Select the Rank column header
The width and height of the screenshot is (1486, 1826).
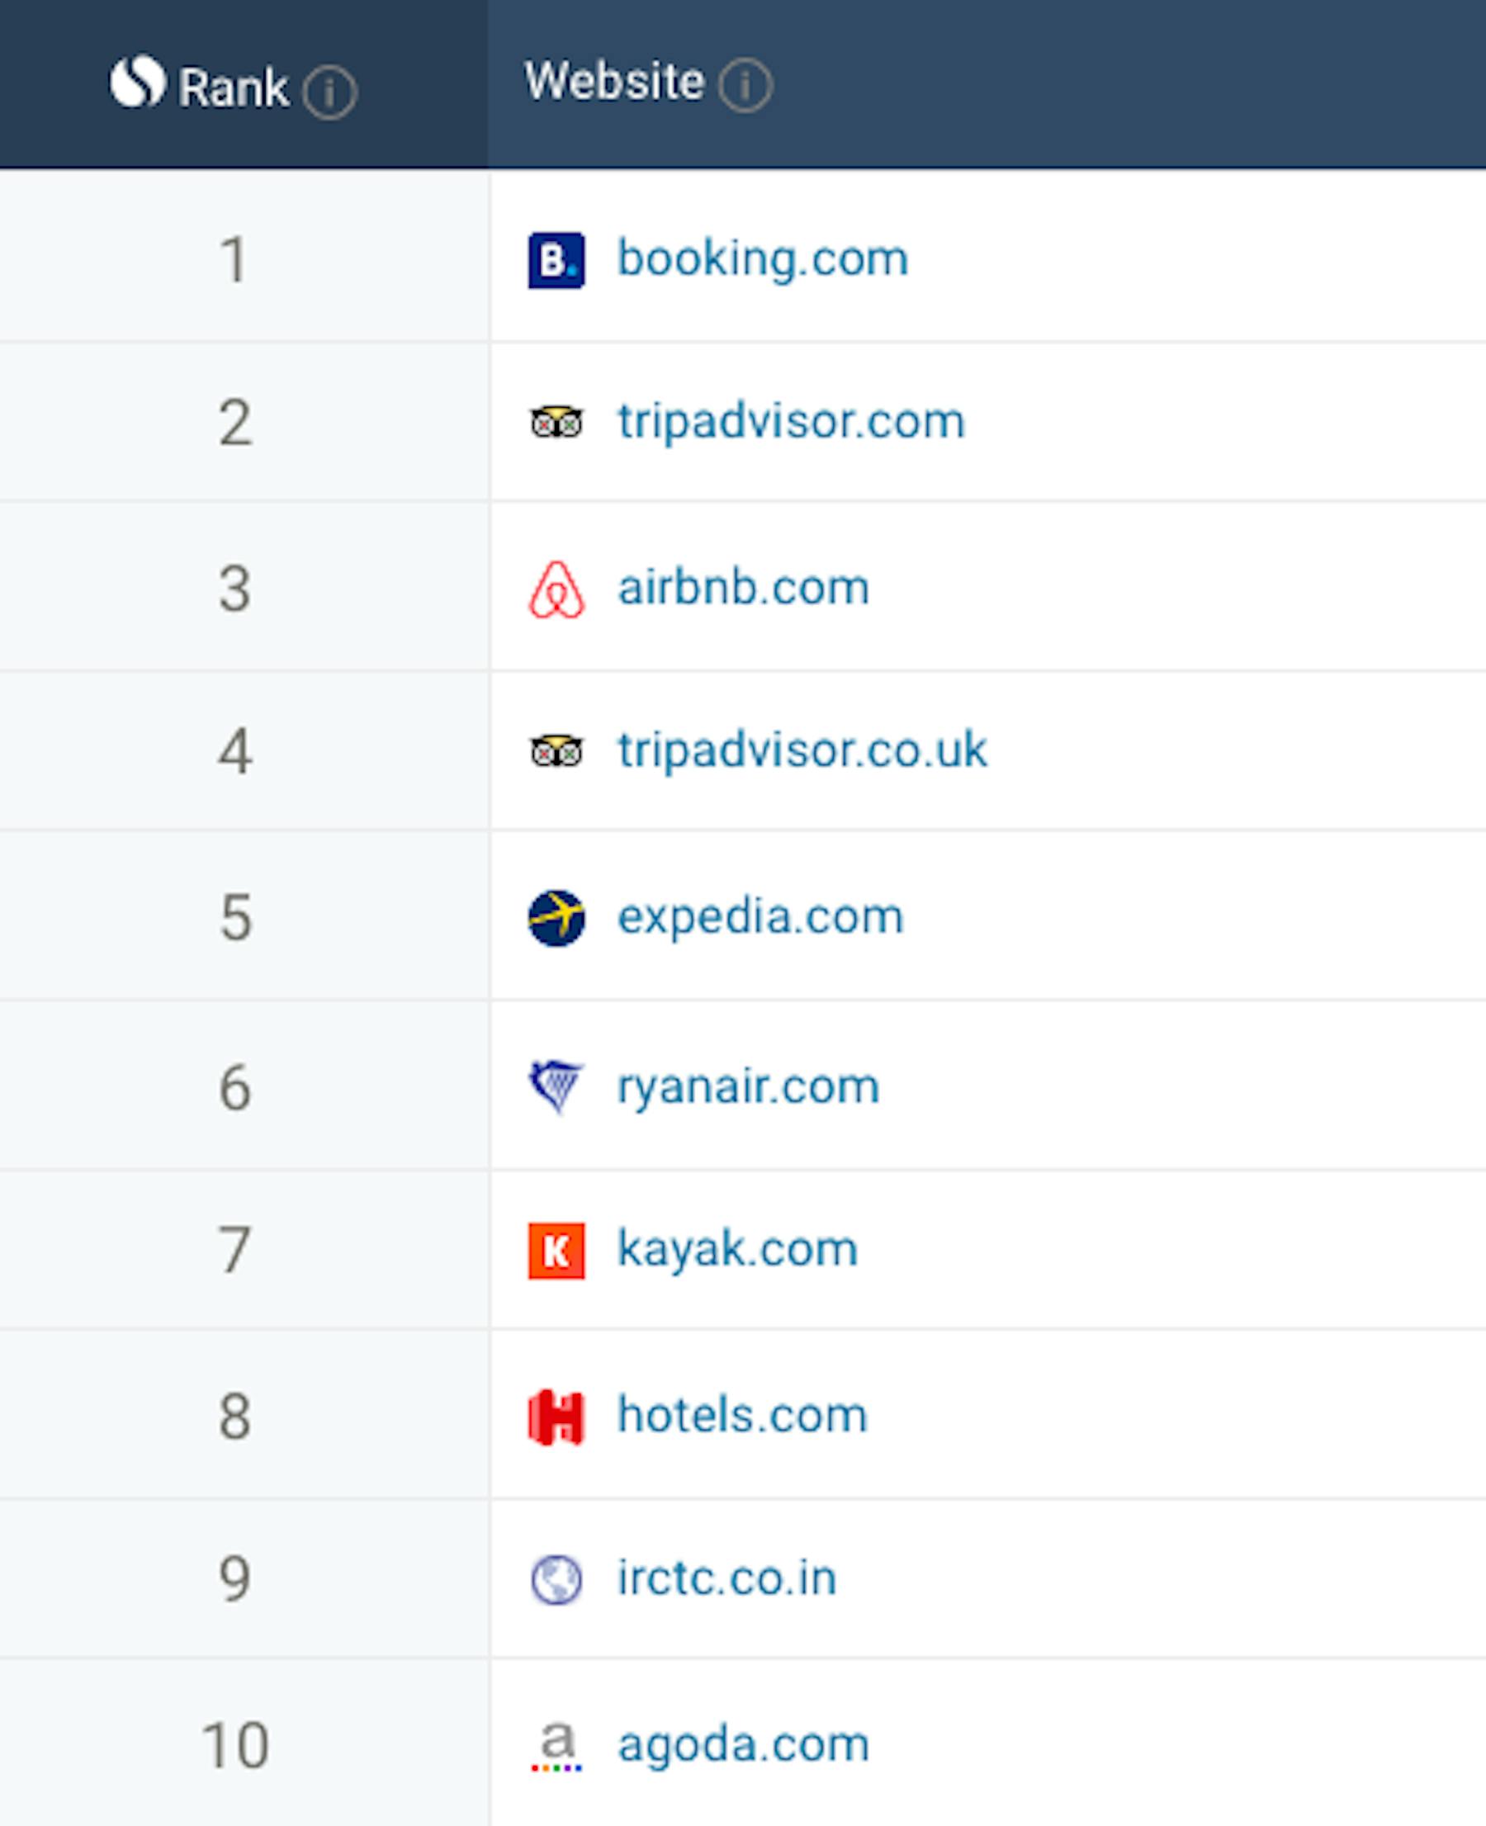pos(244,84)
